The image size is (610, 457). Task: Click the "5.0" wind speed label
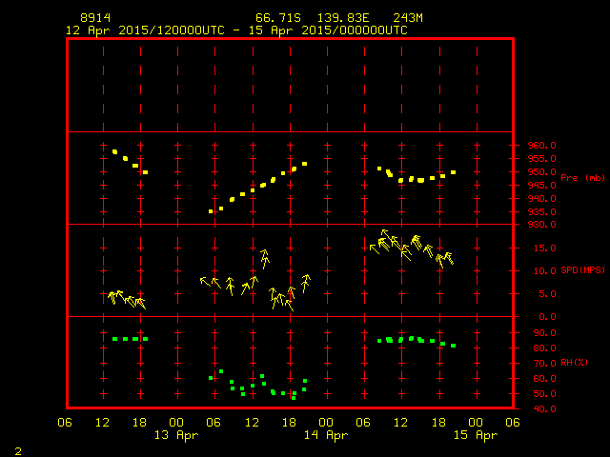(548, 294)
